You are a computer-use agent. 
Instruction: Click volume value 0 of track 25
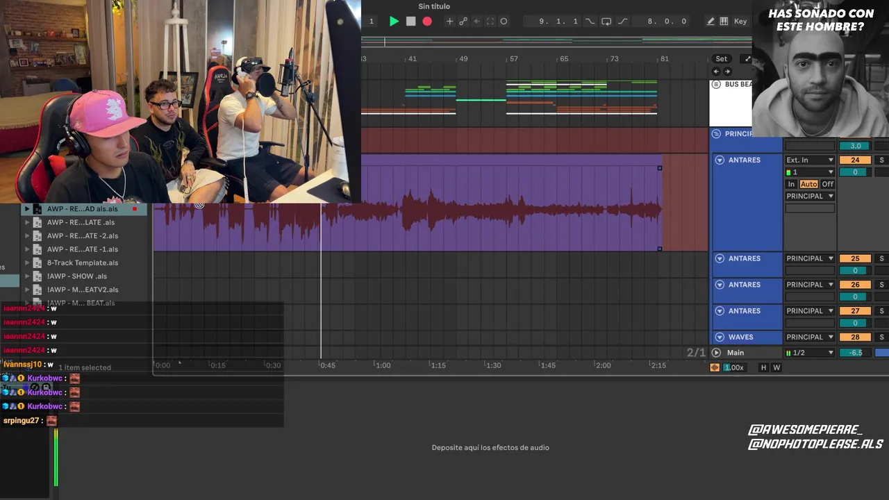tap(855, 271)
